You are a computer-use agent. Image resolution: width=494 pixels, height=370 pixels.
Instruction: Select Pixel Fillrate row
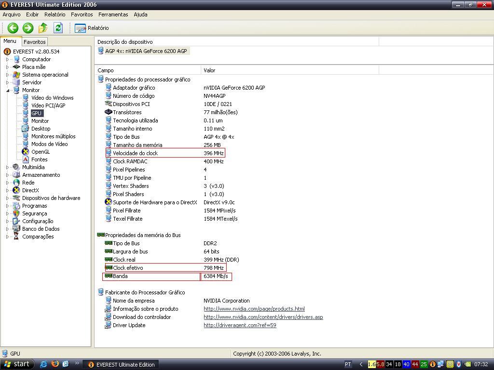click(x=171, y=211)
